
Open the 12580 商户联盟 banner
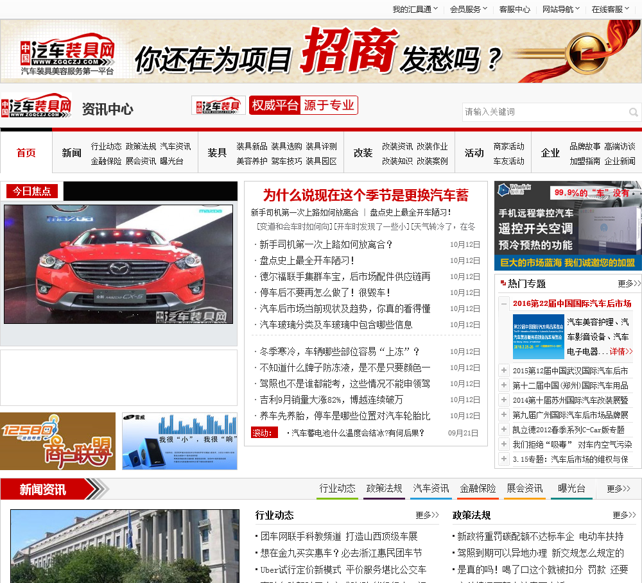[58, 441]
